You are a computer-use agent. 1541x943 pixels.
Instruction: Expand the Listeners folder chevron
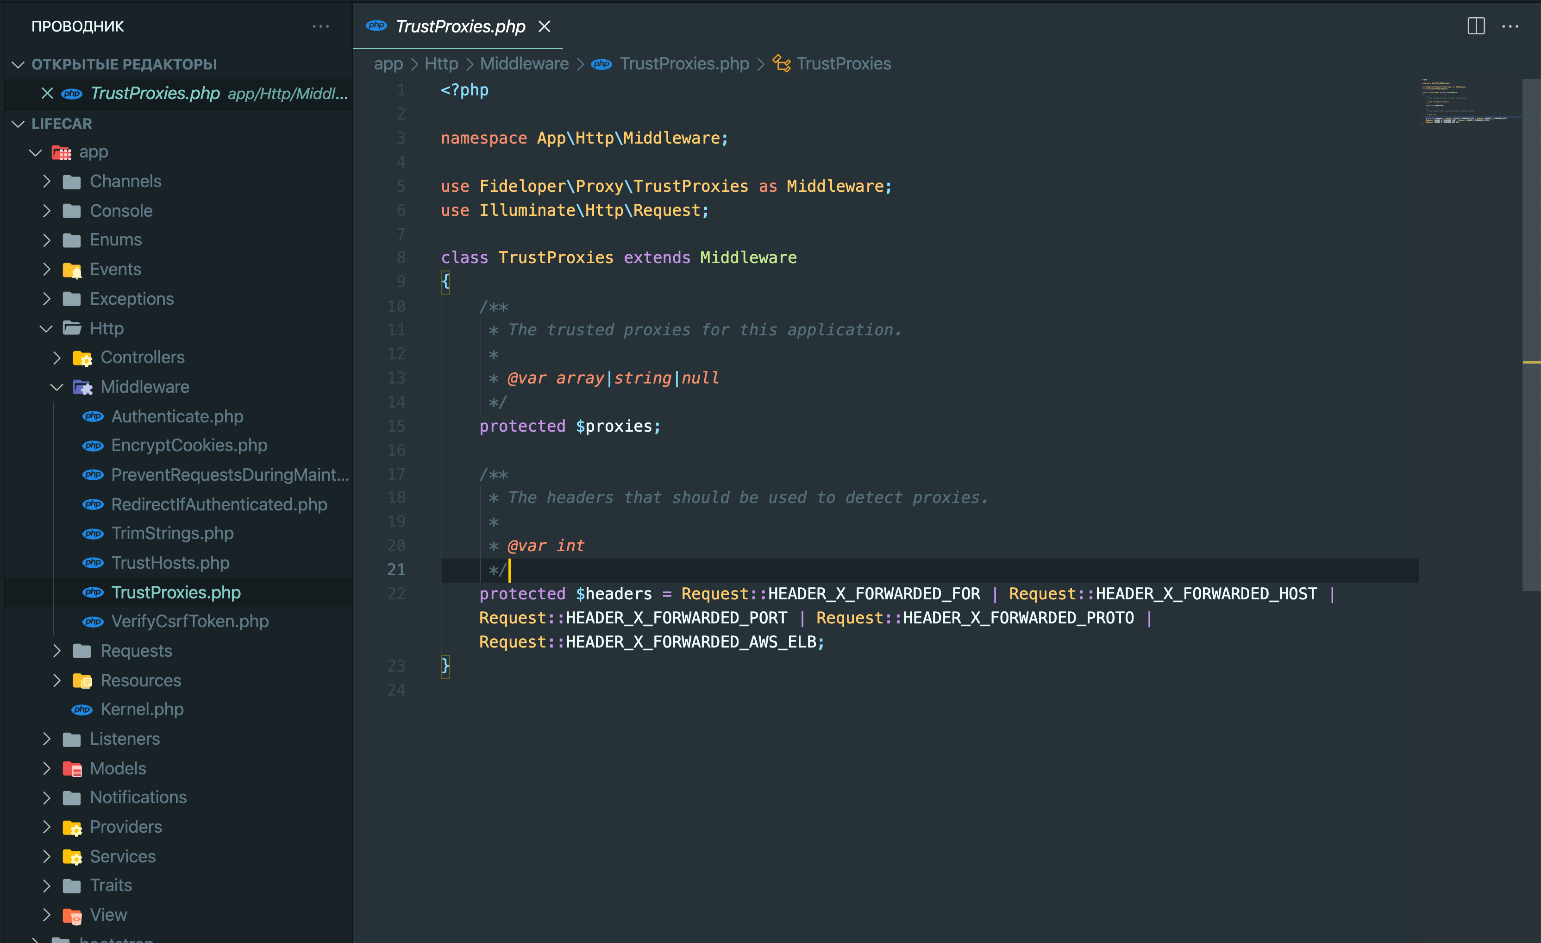[x=46, y=739]
